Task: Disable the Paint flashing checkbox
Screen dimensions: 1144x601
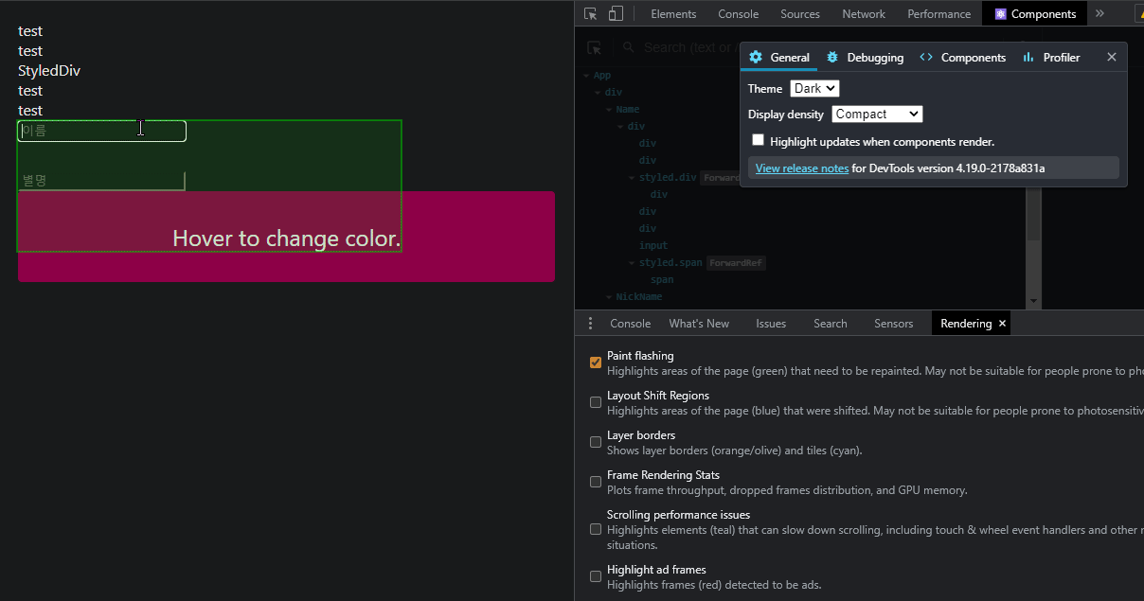Action: pyautogui.click(x=596, y=362)
